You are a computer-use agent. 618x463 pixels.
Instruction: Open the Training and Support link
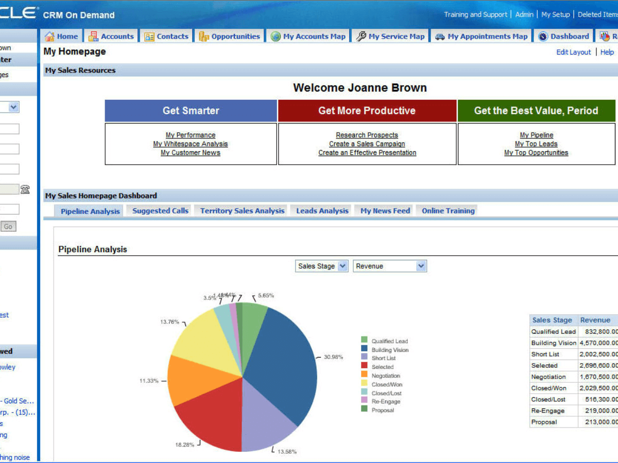pos(476,14)
